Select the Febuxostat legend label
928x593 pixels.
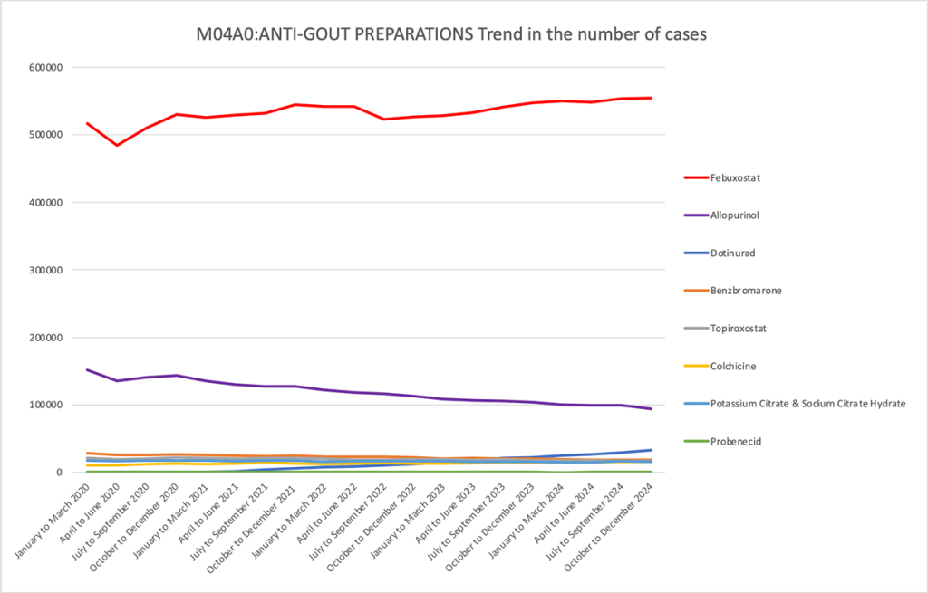(x=734, y=177)
